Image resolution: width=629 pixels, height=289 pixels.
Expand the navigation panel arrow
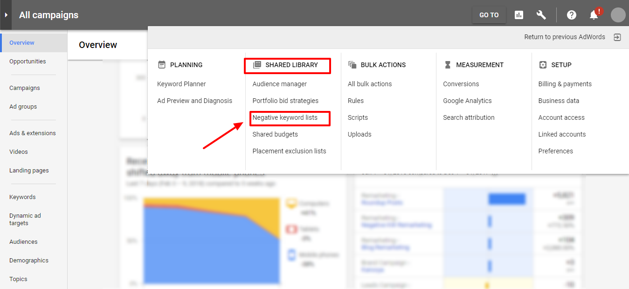[6, 15]
